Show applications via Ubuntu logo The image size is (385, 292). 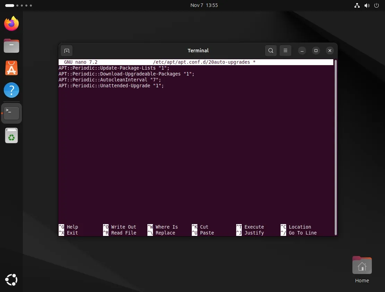pyautogui.click(x=11, y=280)
